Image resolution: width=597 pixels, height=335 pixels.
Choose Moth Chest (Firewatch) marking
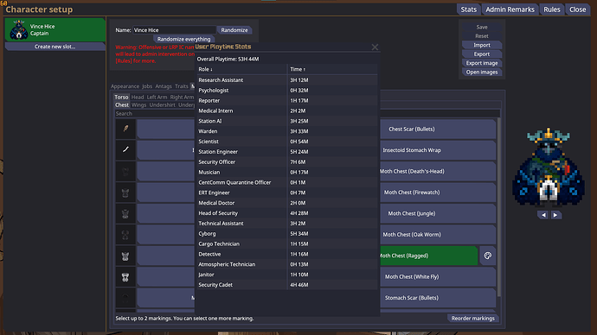click(438, 193)
